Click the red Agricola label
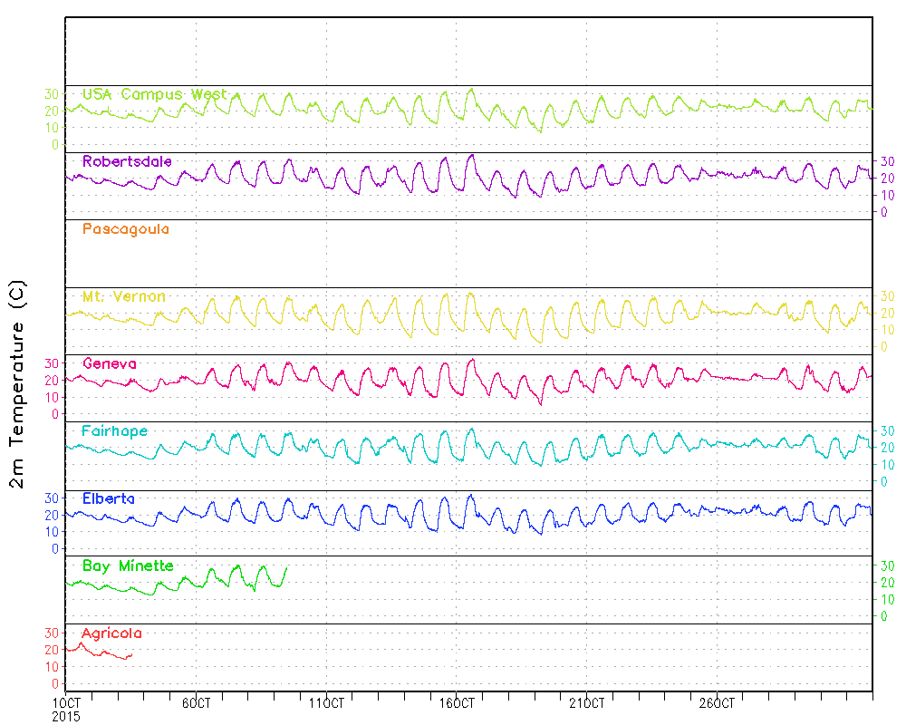 pos(111,633)
